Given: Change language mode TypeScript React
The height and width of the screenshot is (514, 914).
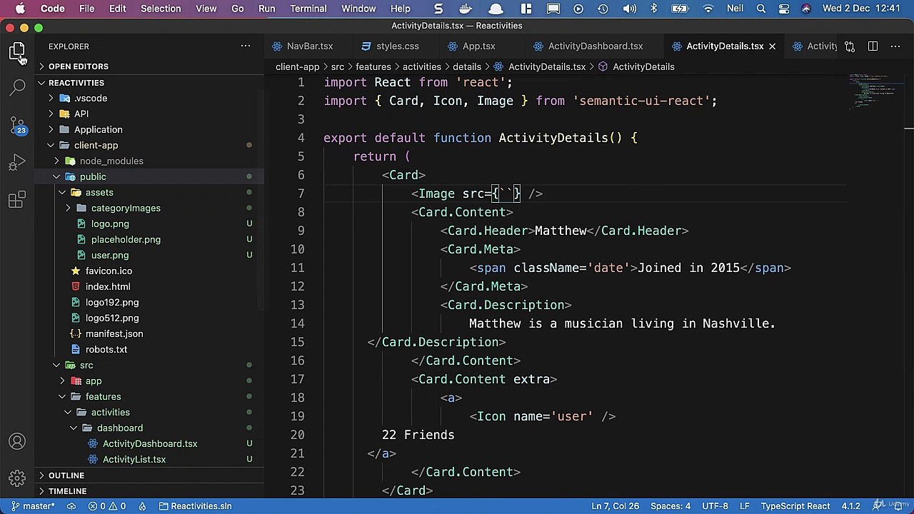Looking at the screenshot, I should tap(795, 506).
